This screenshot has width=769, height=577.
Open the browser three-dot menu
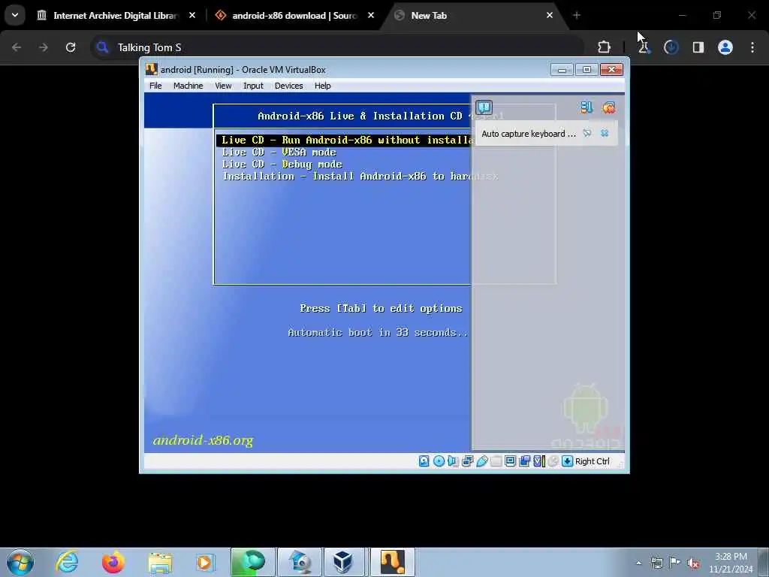pos(752,47)
